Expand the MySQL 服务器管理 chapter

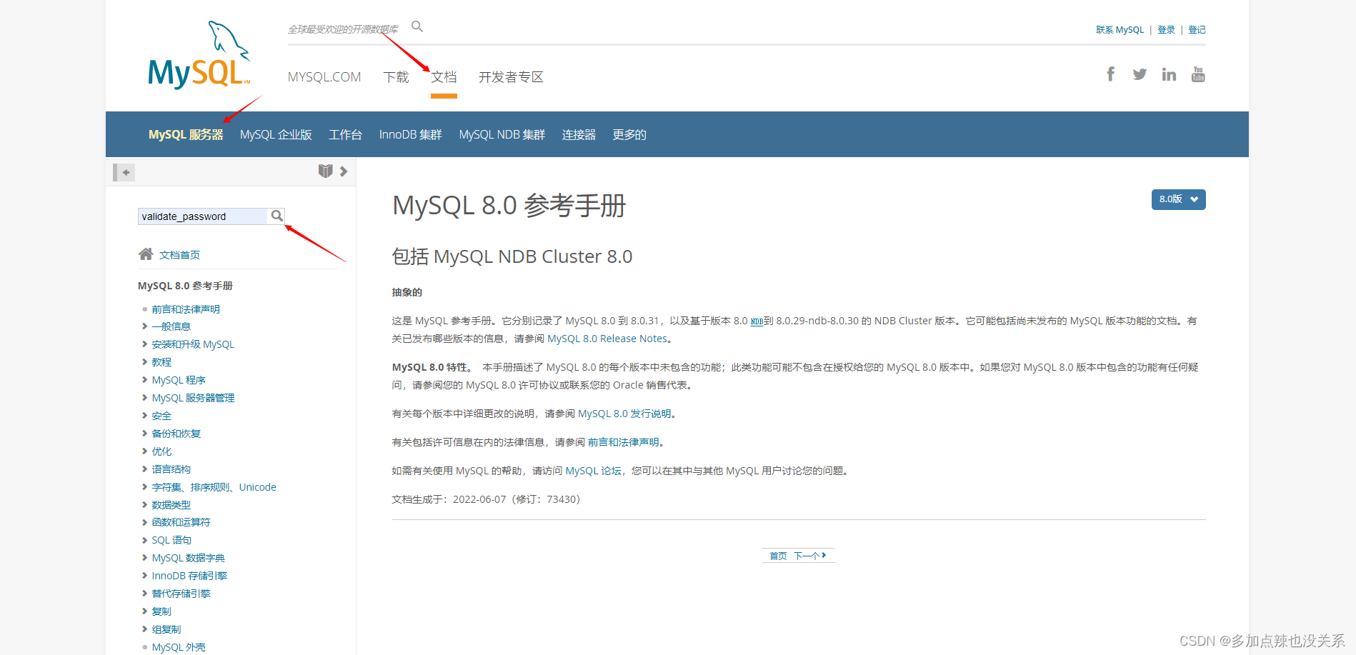coord(144,398)
